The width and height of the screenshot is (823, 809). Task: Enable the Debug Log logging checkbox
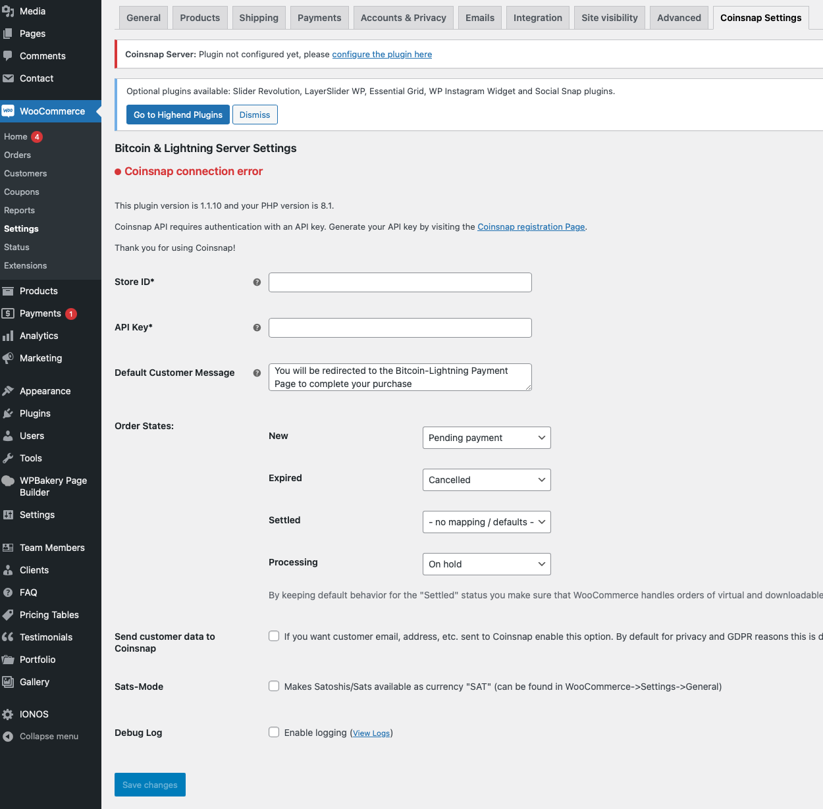coord(274,732)
